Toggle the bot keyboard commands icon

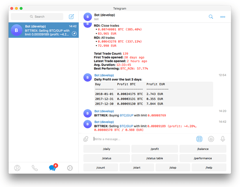coord(199,139)
